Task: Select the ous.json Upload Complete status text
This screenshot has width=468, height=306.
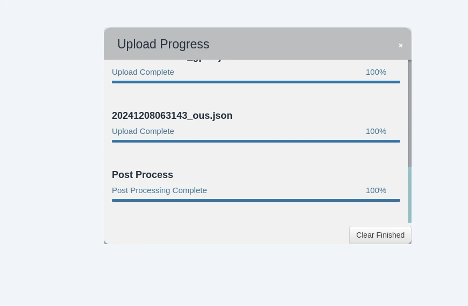Action: 143,131
